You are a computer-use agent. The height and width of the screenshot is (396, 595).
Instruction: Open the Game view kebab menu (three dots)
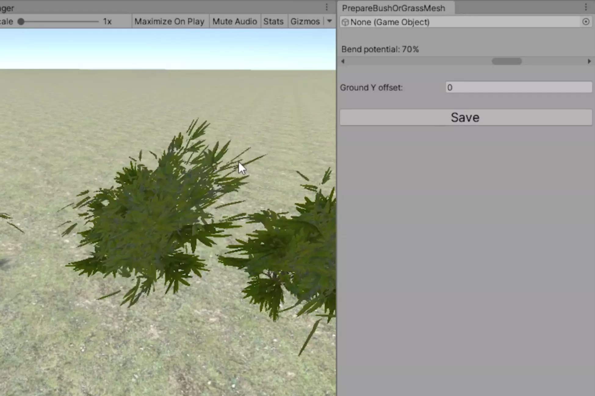[x=326, y=7]
